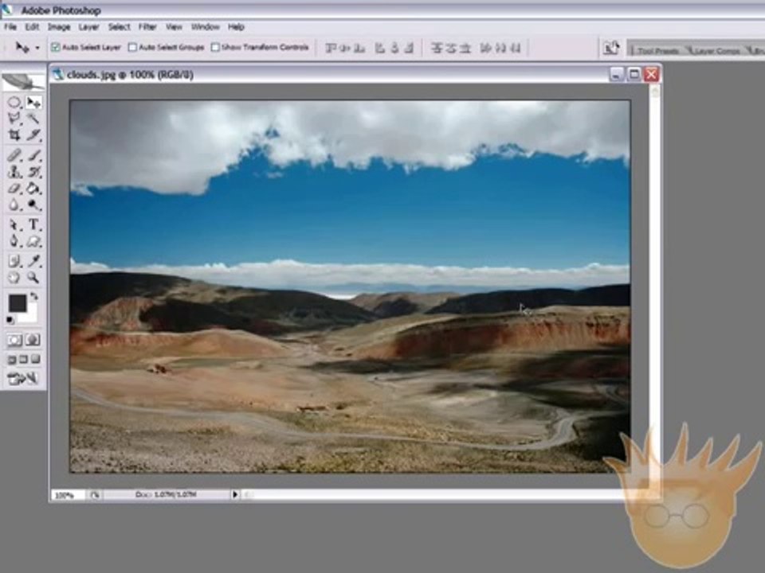Select the Crop tool
Viewport: 765px width, 573px height.
pos(14,135)
